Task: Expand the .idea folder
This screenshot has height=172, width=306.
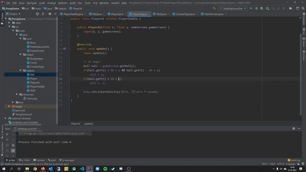Action: tap(9, 22)
